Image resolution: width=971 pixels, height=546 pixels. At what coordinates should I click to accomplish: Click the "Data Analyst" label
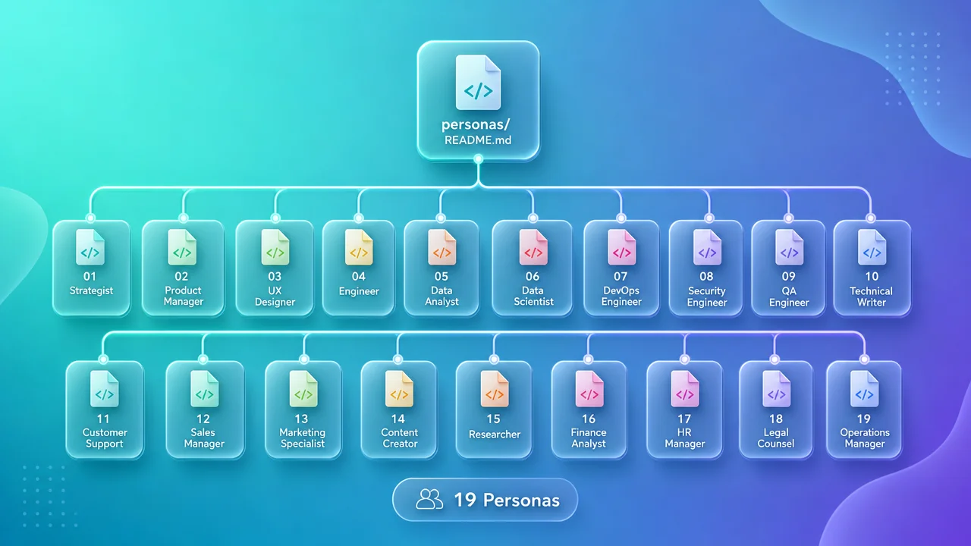click(442, 296)
